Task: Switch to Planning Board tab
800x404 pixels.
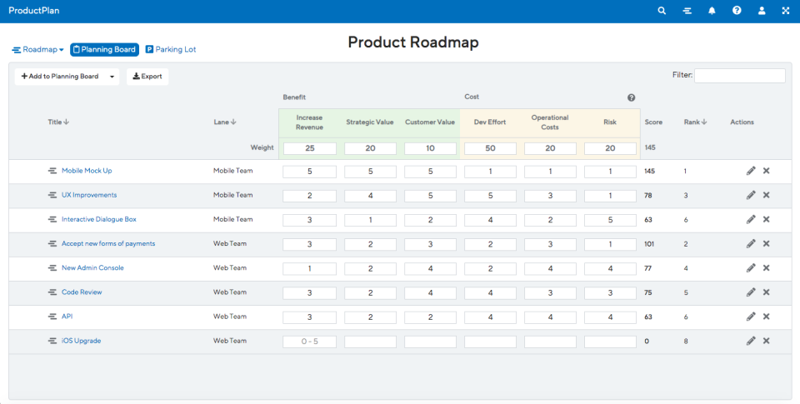Action: [x=105, y=49]
